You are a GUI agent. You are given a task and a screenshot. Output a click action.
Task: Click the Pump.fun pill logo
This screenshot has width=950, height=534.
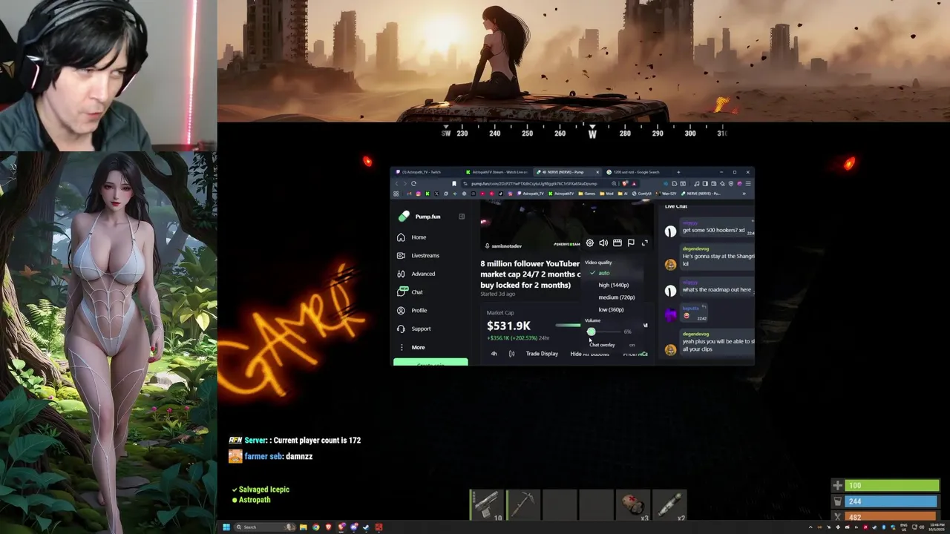[x=404, y=217]
